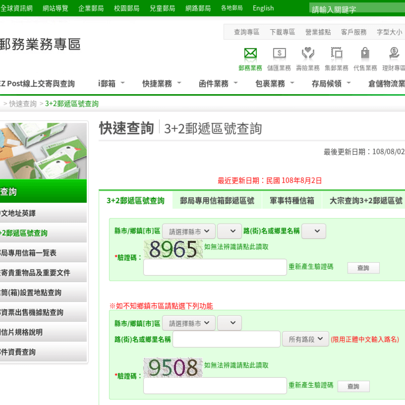
Task: Click the 理財專區 icon
Action: pyautogui.click(x=394, y=53)
